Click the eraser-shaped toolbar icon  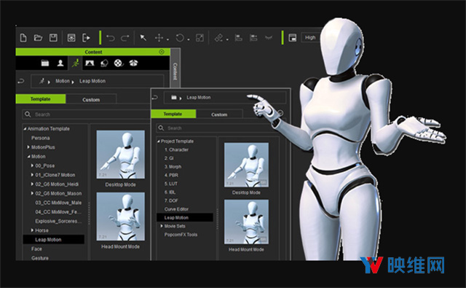tap(218, 38)
